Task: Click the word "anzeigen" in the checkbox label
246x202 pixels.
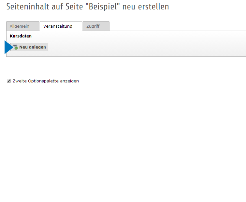Action: [69, 81]
